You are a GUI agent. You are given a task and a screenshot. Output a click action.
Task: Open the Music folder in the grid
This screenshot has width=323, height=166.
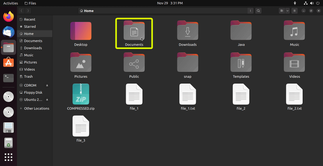pos(294,30)
